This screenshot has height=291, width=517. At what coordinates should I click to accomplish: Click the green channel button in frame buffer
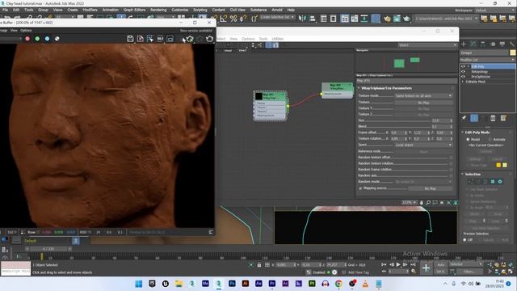(37, 39)
